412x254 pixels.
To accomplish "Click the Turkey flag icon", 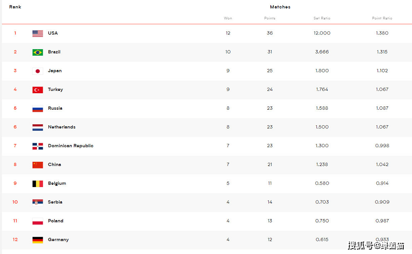I will point(37,90).
